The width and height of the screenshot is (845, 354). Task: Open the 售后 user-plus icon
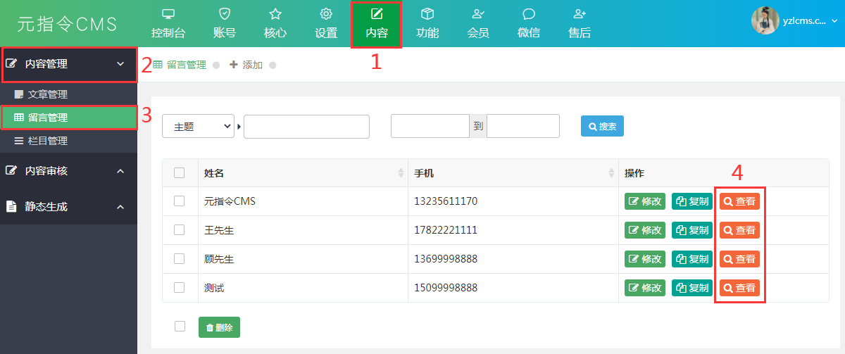point(580,14)
